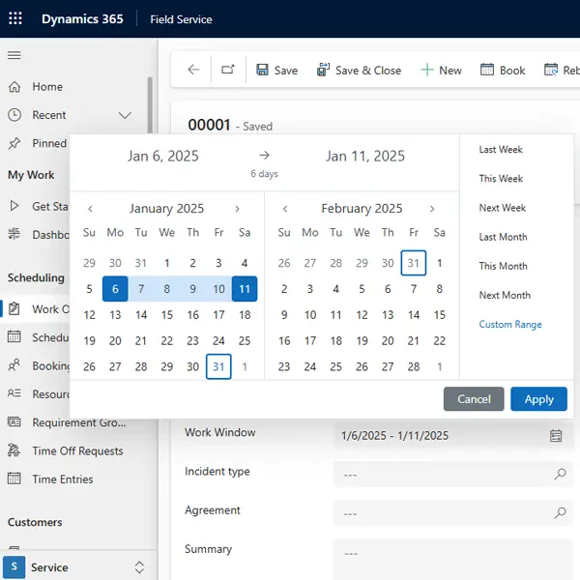This screenshot has width=580, height=580.
Task: Go to previous month from February 2025
Action: pos(285,209)
